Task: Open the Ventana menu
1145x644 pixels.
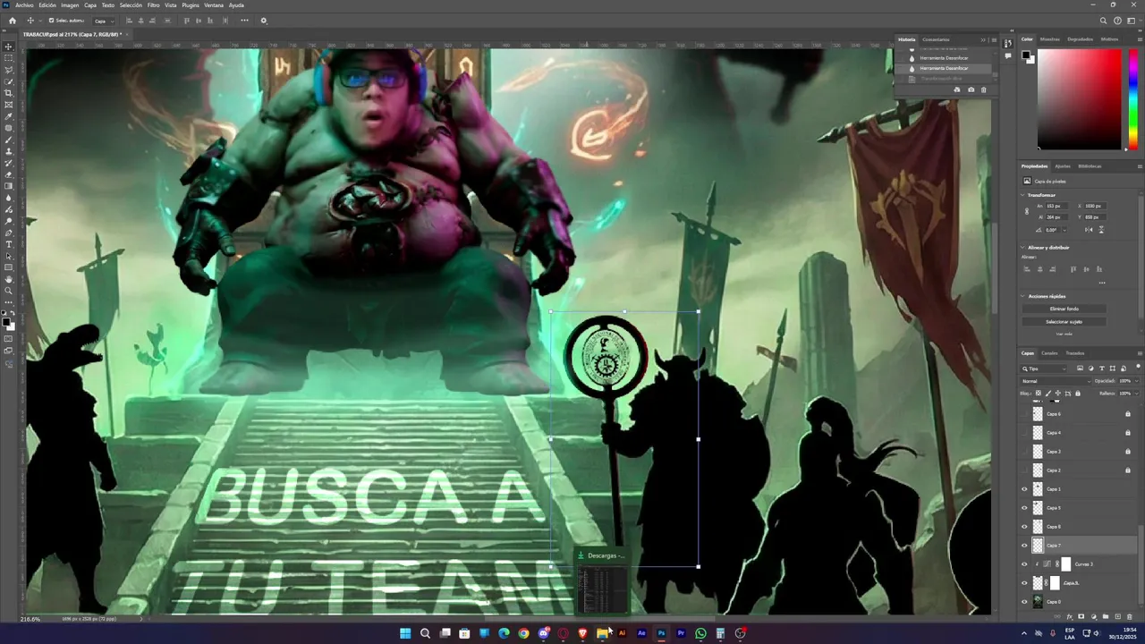Action: coord(214,5)
